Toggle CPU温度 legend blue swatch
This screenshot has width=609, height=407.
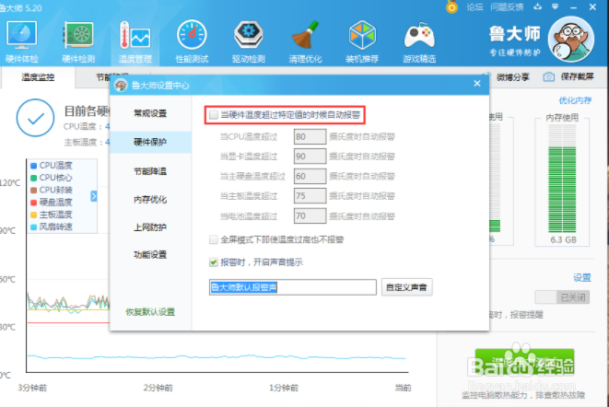point(33,166)
